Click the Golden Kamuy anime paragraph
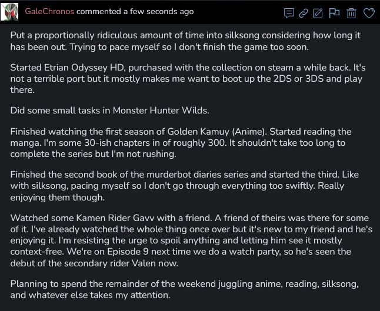 [181, 143]
